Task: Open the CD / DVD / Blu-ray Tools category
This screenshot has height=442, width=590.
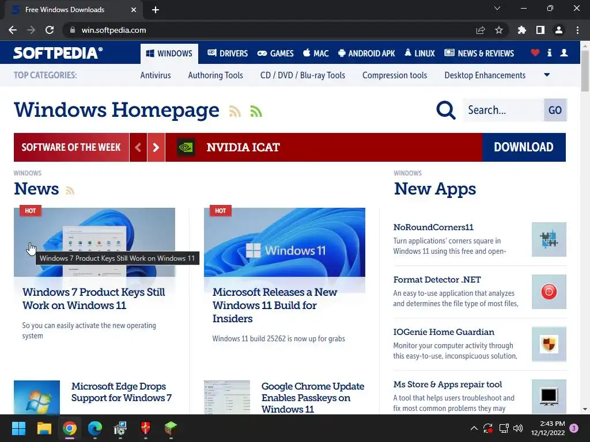Action: (302, 75)
